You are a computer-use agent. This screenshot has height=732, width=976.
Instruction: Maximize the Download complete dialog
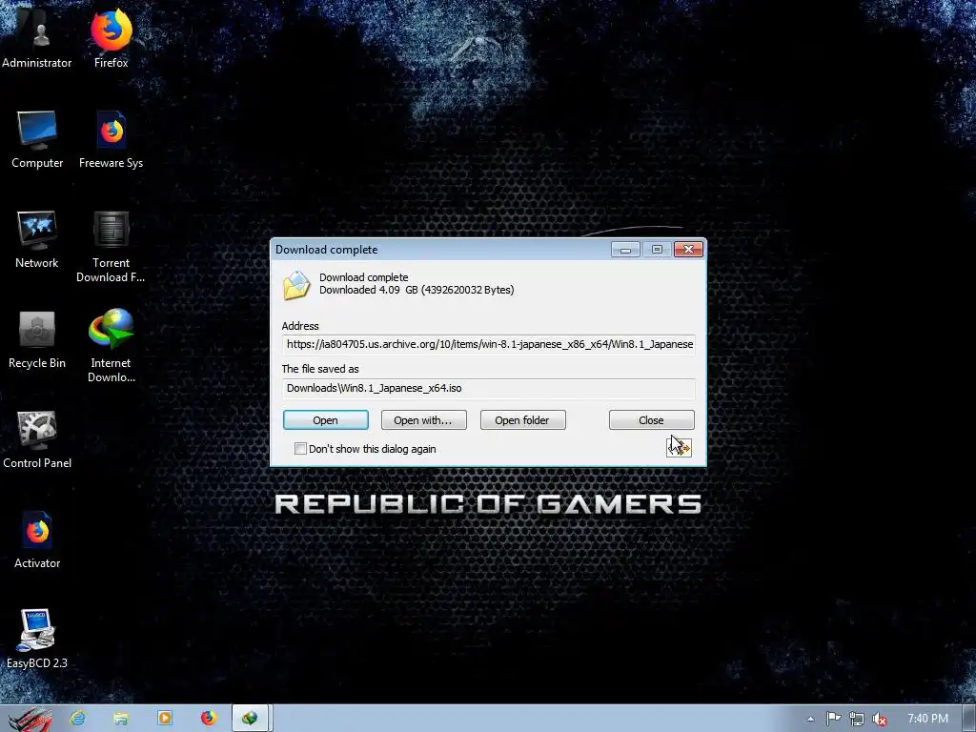657,250
